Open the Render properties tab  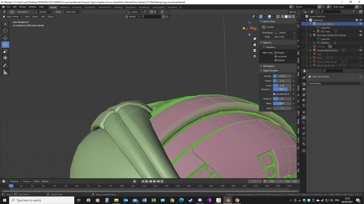click(304, 84)
